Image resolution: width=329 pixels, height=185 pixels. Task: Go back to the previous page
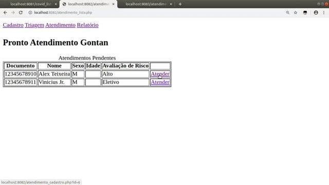(x=5, y=12)
